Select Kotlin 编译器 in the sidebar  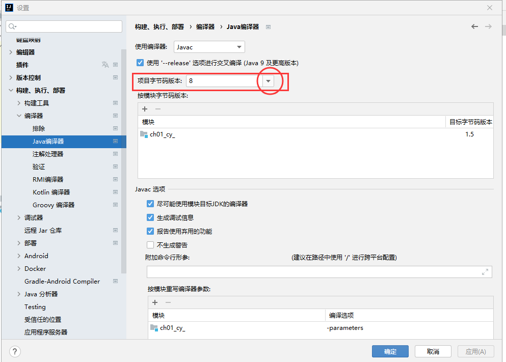(51, 192)
